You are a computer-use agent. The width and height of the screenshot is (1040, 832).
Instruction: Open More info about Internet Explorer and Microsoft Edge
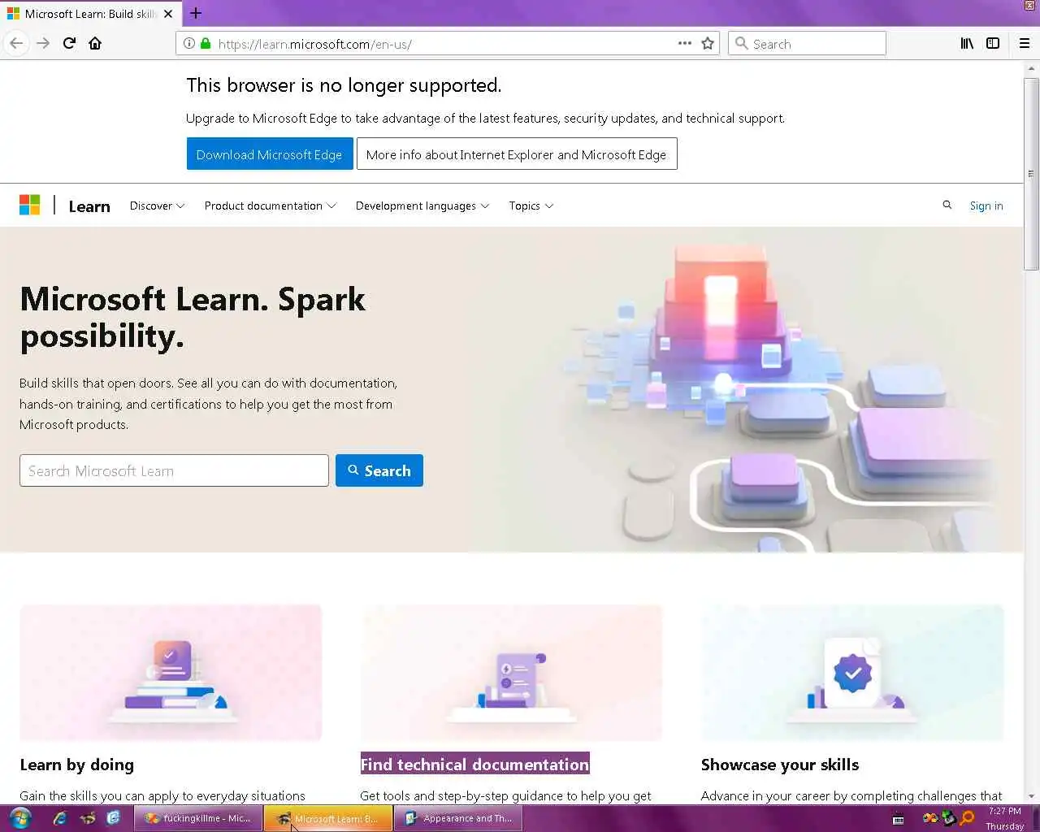517,154
